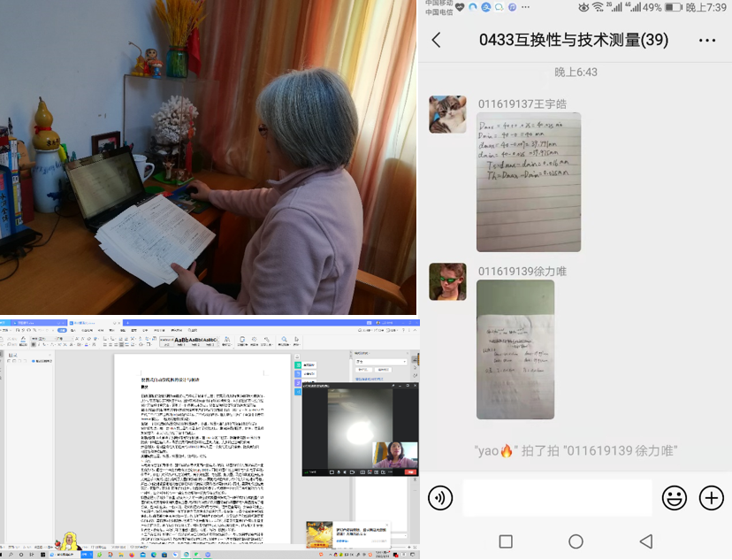Open photo sent by 徐力唯

515,349
